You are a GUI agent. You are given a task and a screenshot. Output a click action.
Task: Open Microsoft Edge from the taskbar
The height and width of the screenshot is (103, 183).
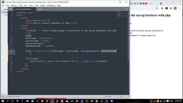(37, 101)
